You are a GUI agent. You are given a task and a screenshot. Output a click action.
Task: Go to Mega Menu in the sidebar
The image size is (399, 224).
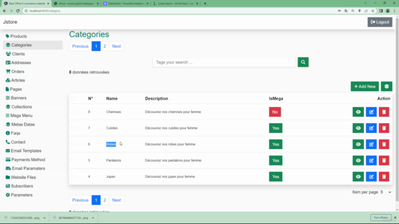(19, 116)
